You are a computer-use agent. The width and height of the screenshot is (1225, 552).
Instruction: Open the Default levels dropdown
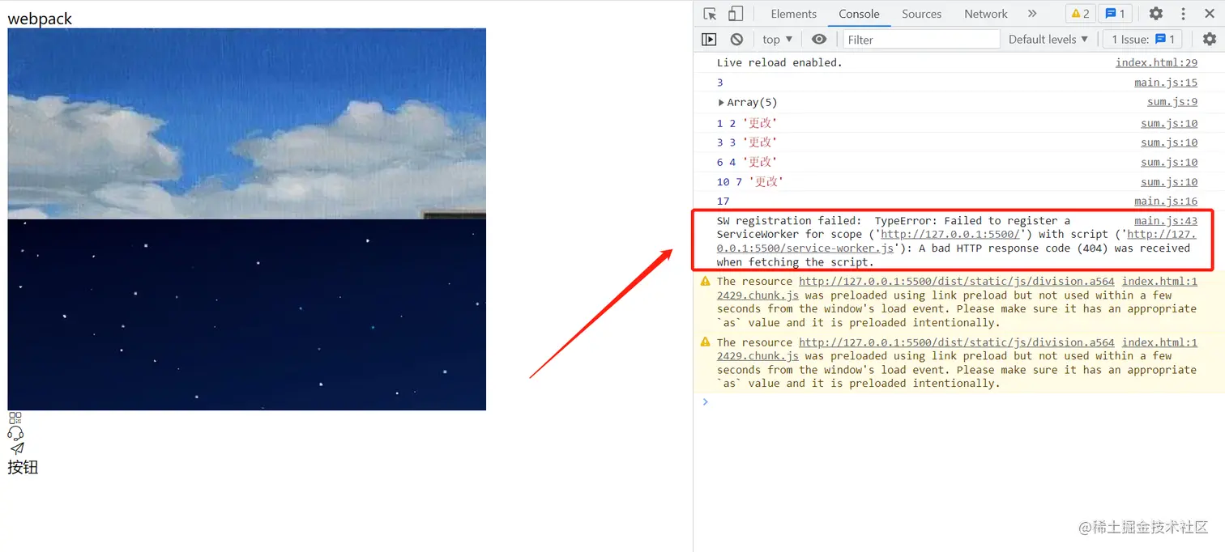coord(1048,39)
